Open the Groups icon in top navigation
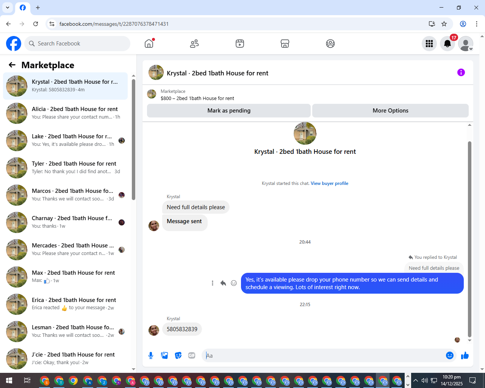Screen dimensions: 485x388 (x=330, y=44)
